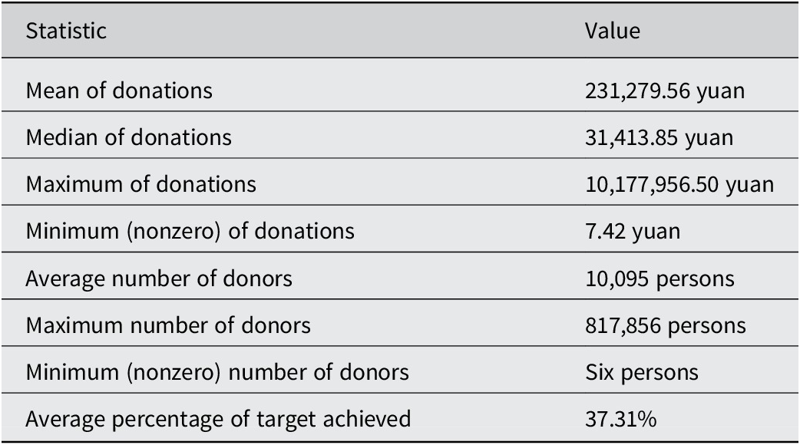Viewport: 800px width, 445px height.
Task: Click the 31,413.85 yuan value
Action: point(660,139)
